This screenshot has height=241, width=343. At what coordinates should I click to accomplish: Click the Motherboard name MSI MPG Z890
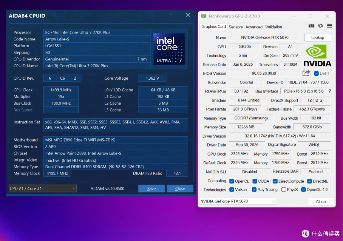pyautogui.click(x=116, y=140)
